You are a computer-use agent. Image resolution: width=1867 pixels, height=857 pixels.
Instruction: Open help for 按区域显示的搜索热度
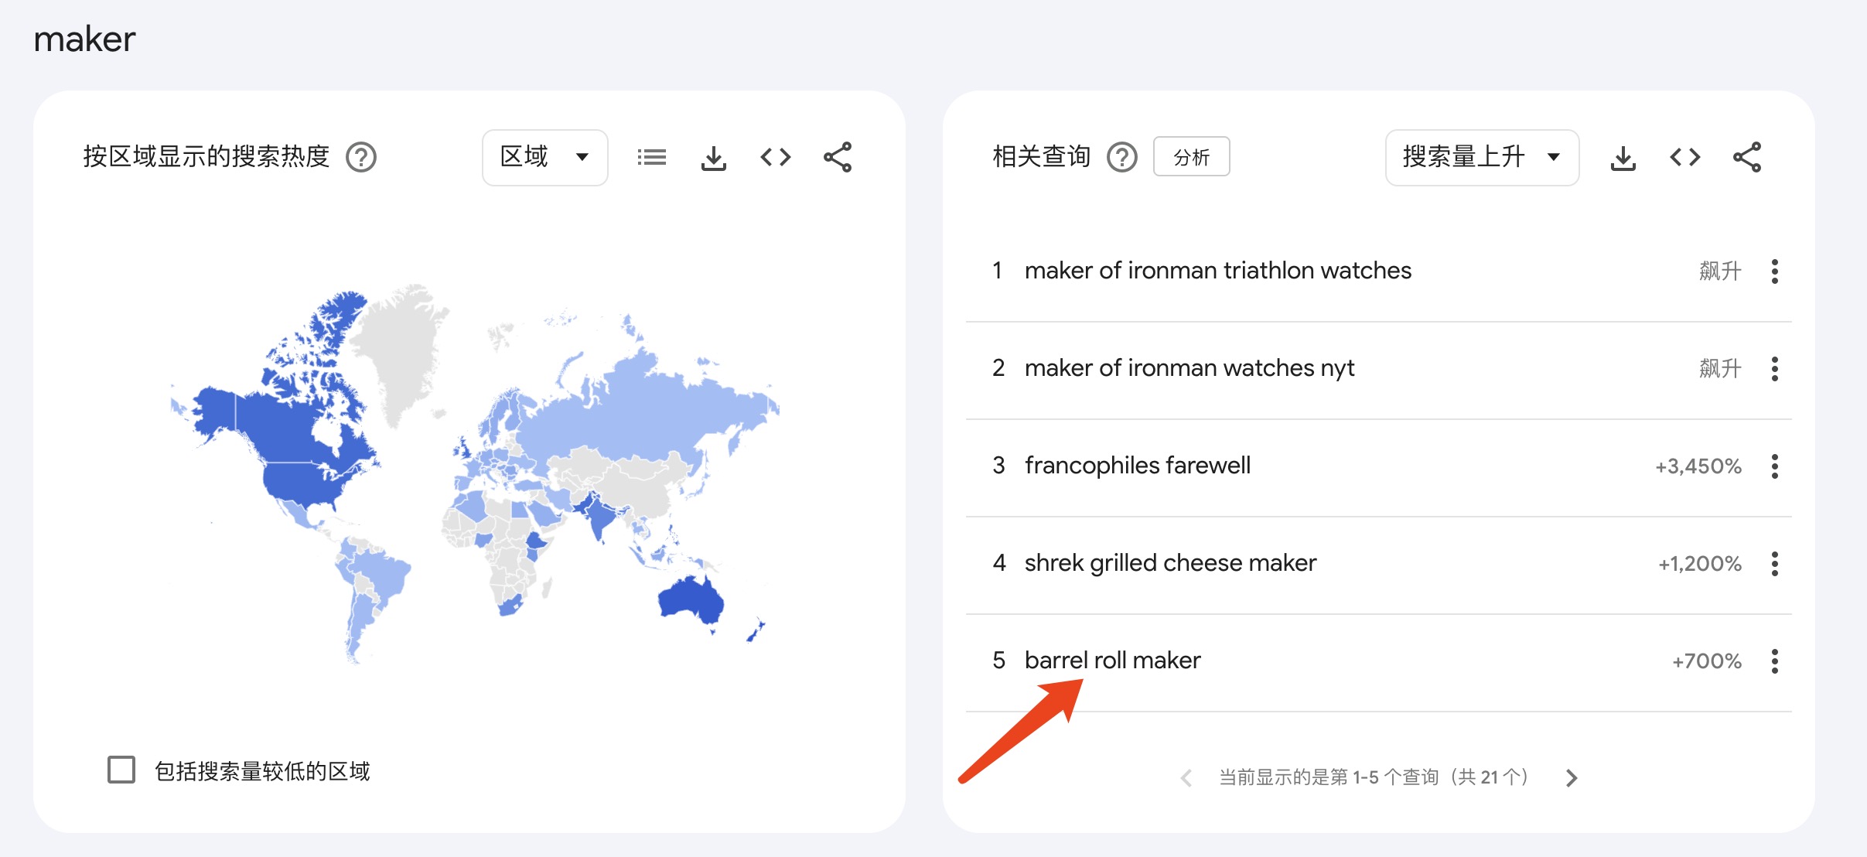pyautogui.click(x=361, y=158)
